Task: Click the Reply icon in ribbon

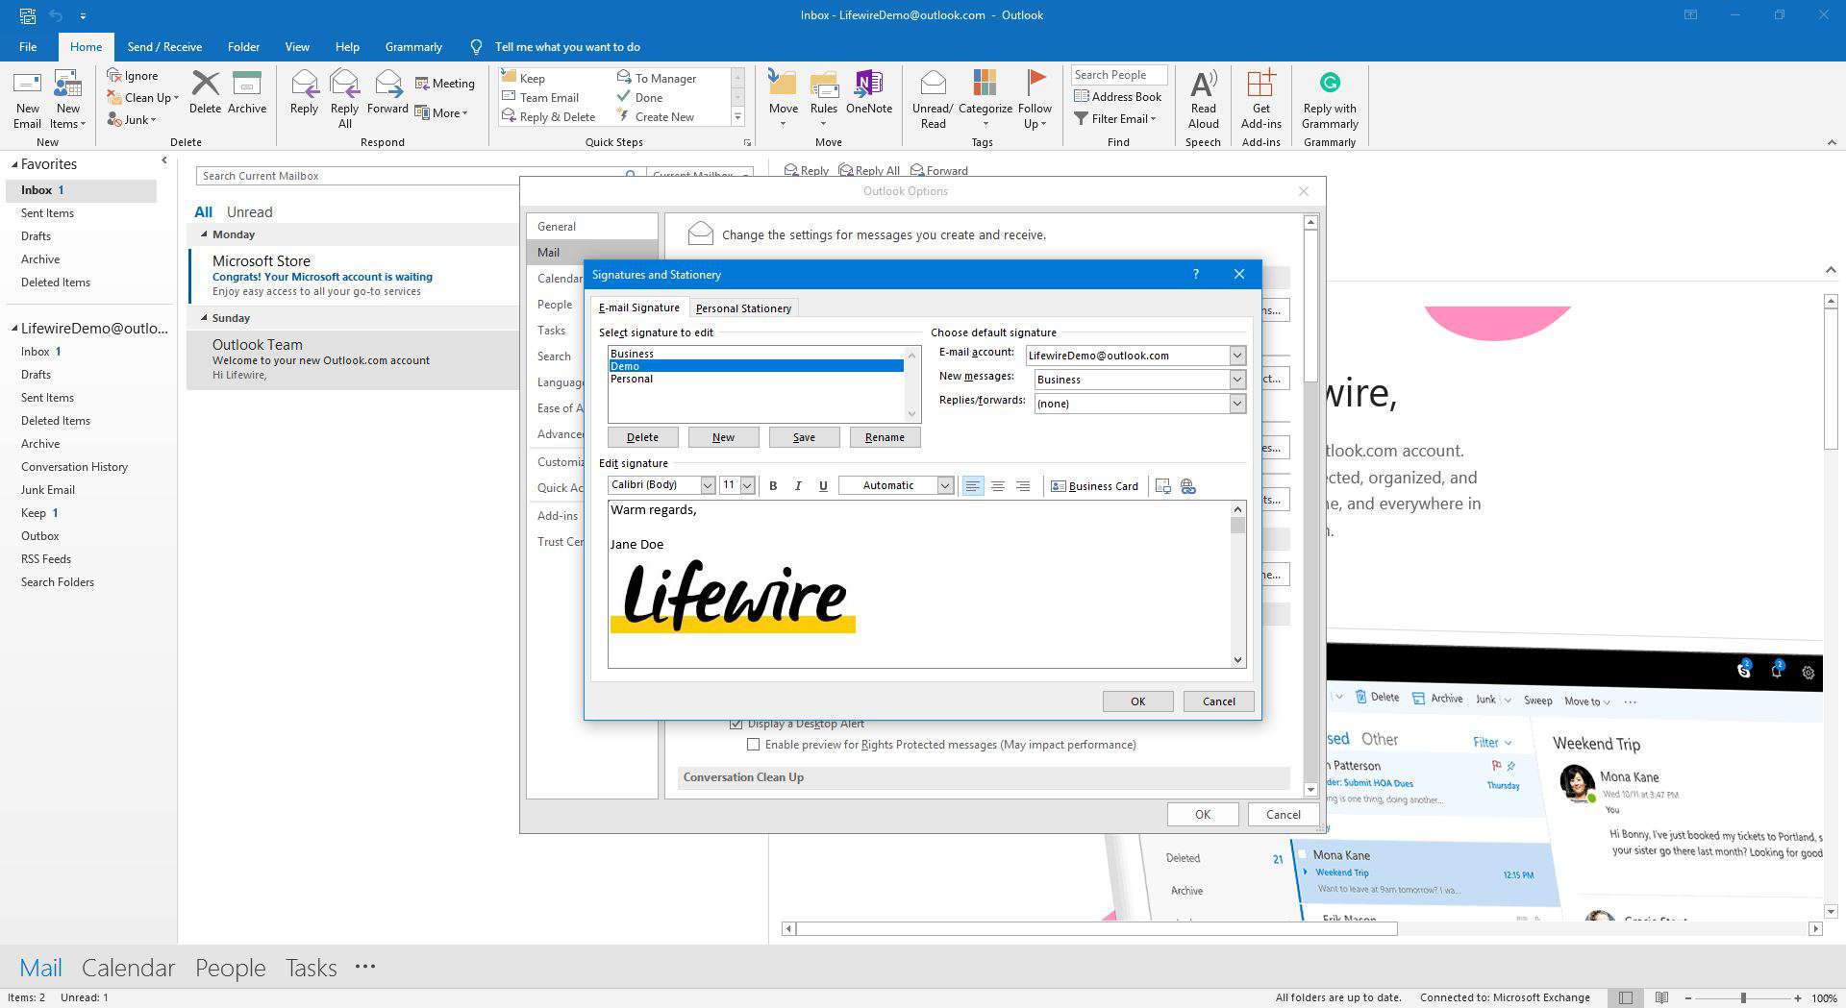Action: click(304, 92)
